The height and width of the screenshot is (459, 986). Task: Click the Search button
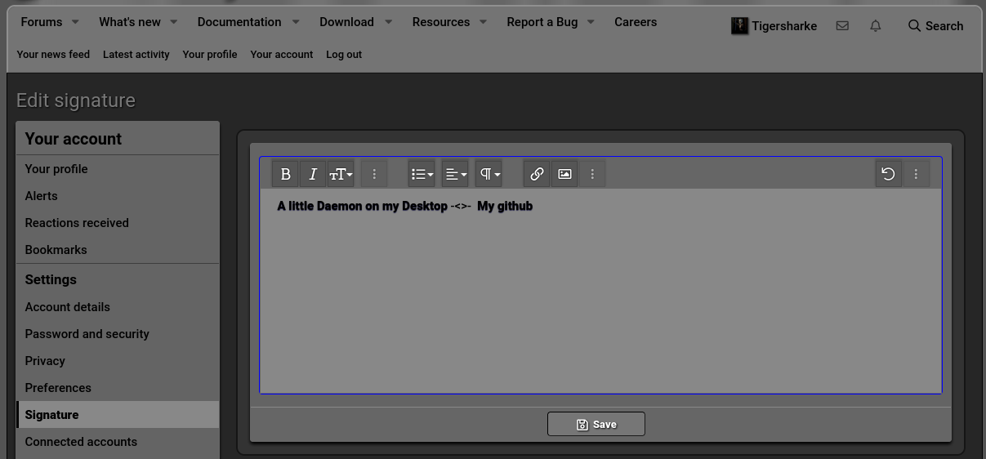[935, 26]
